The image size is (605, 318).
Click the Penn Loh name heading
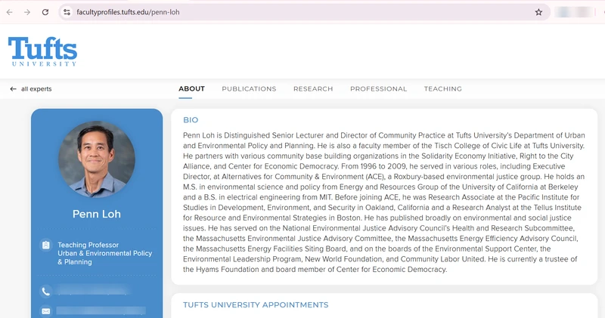point(97,214)
